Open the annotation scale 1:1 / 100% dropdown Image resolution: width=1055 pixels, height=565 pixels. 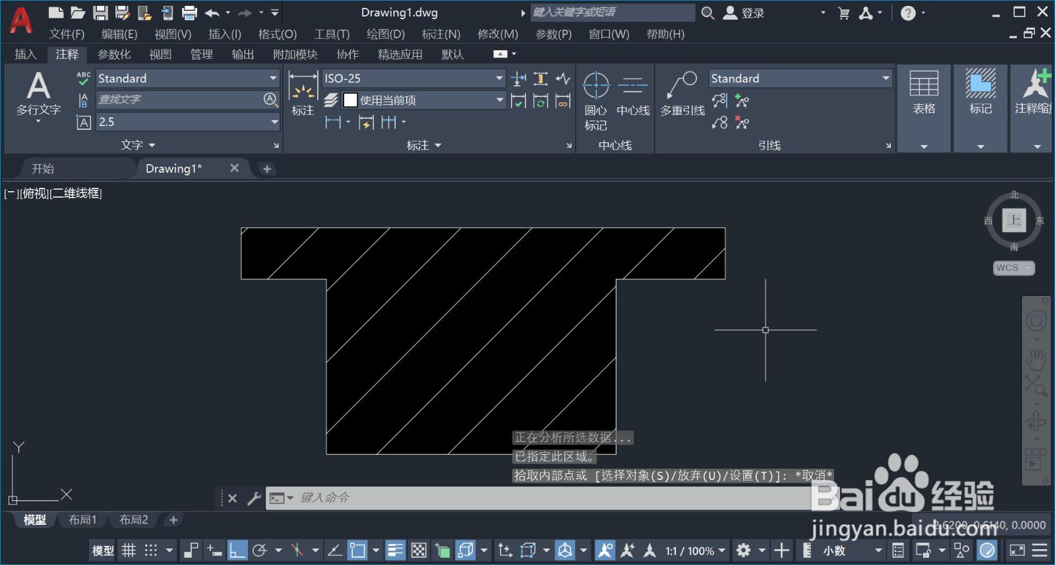click(x=695, y=550)
